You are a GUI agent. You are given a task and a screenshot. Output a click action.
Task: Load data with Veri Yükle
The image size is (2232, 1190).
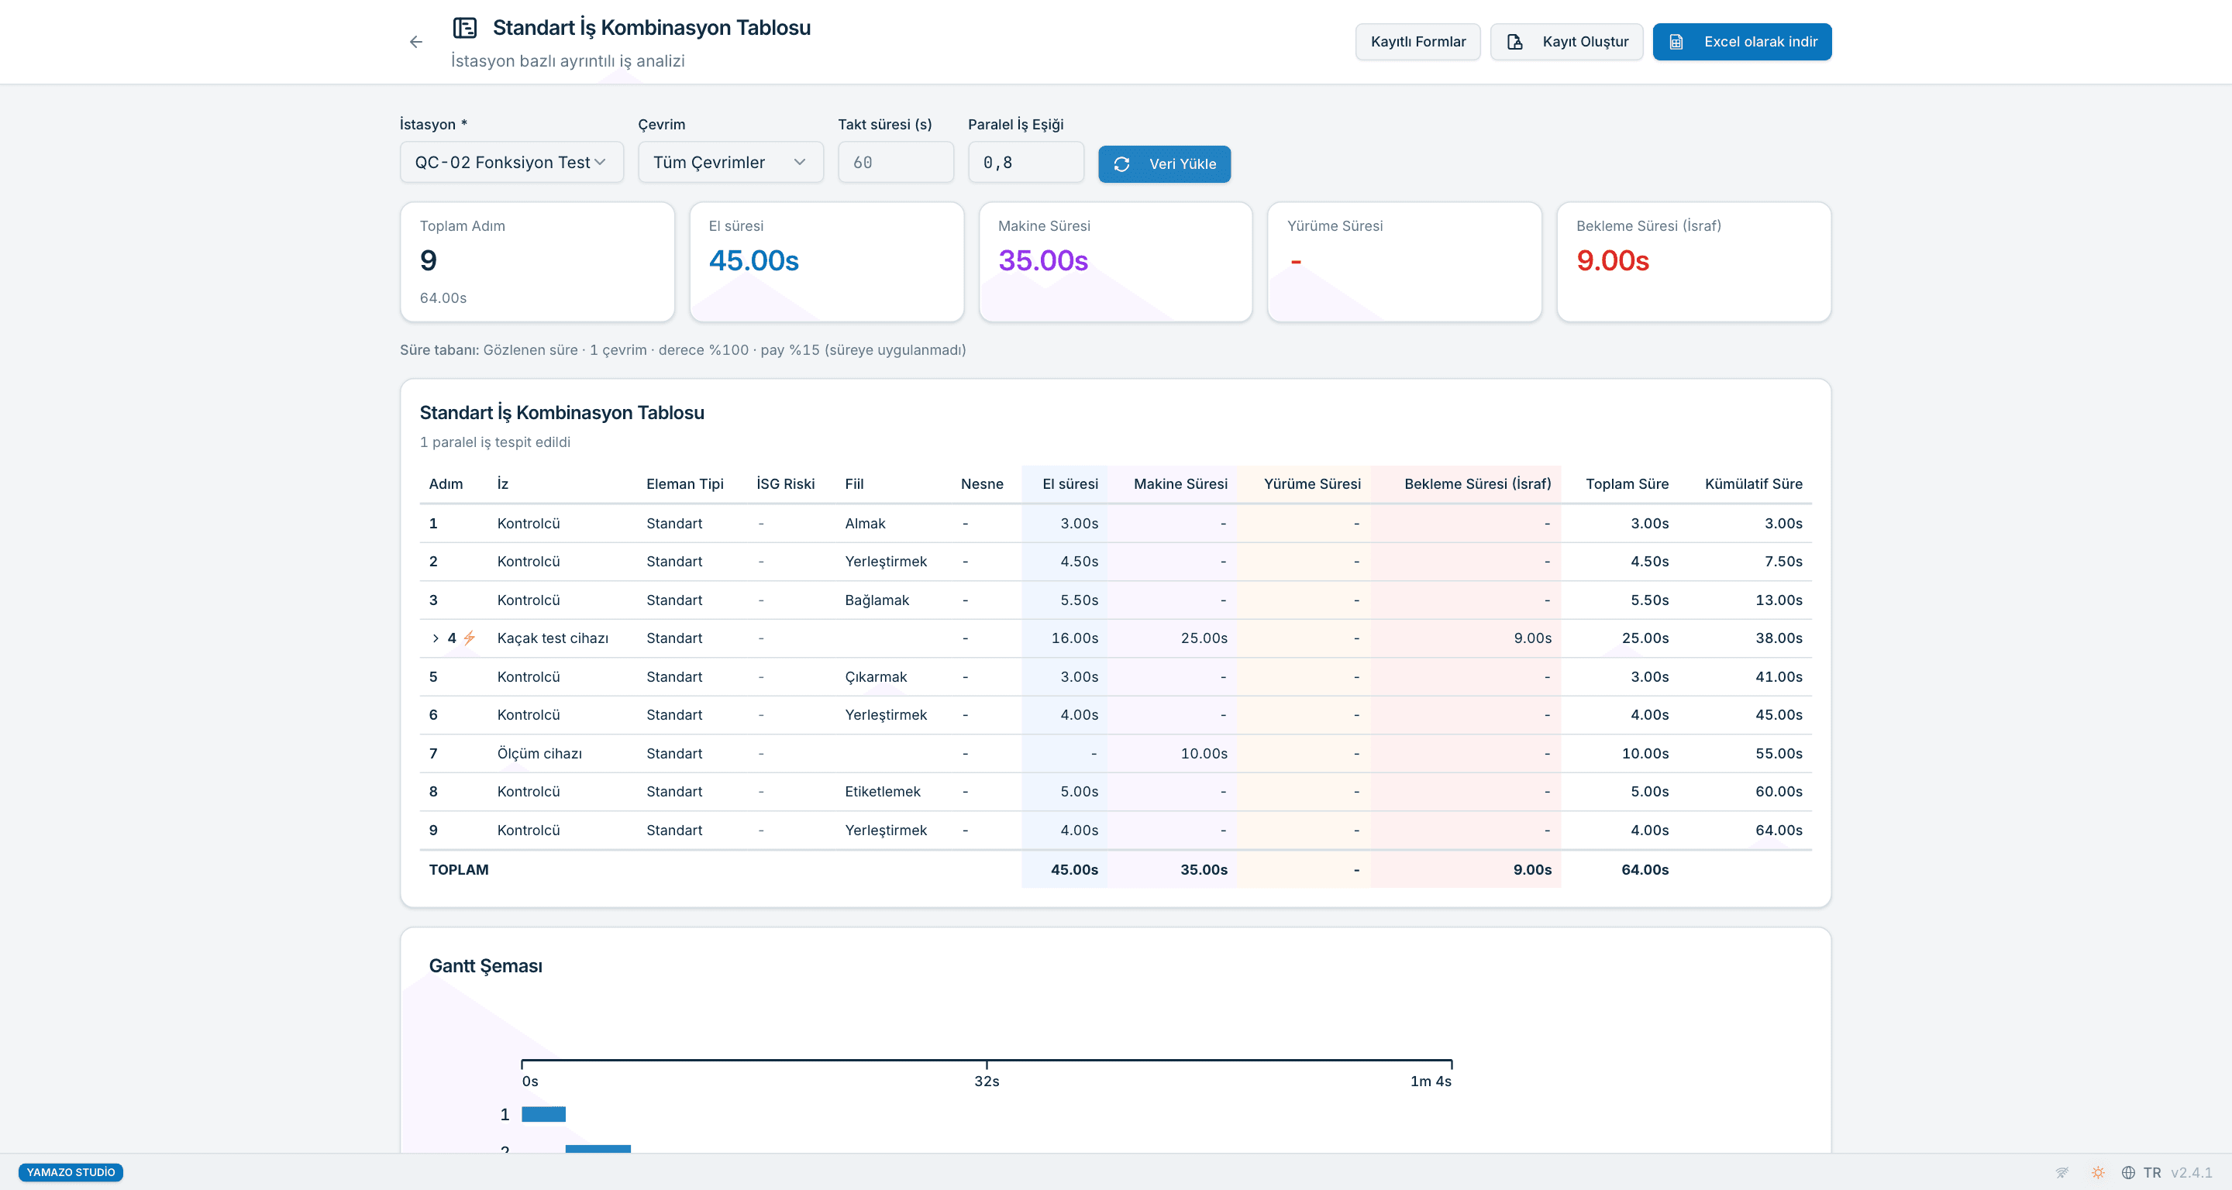click(x=1165, y=163)
